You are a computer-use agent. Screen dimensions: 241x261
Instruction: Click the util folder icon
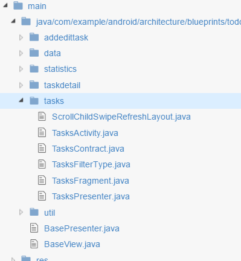click(34, 212)
